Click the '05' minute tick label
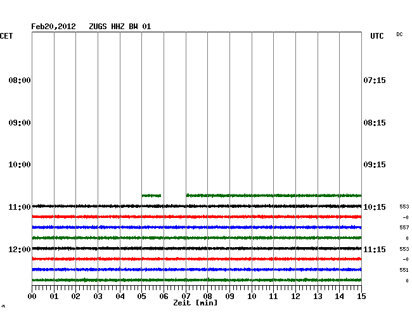Viewport: 412px width, 313px height. (141, 297)
